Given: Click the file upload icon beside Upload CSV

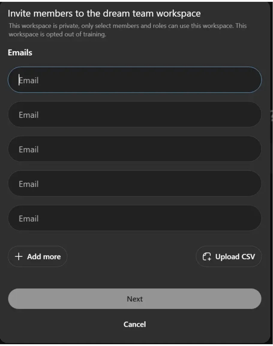Looking at the screenshot, I should point(207,257).
